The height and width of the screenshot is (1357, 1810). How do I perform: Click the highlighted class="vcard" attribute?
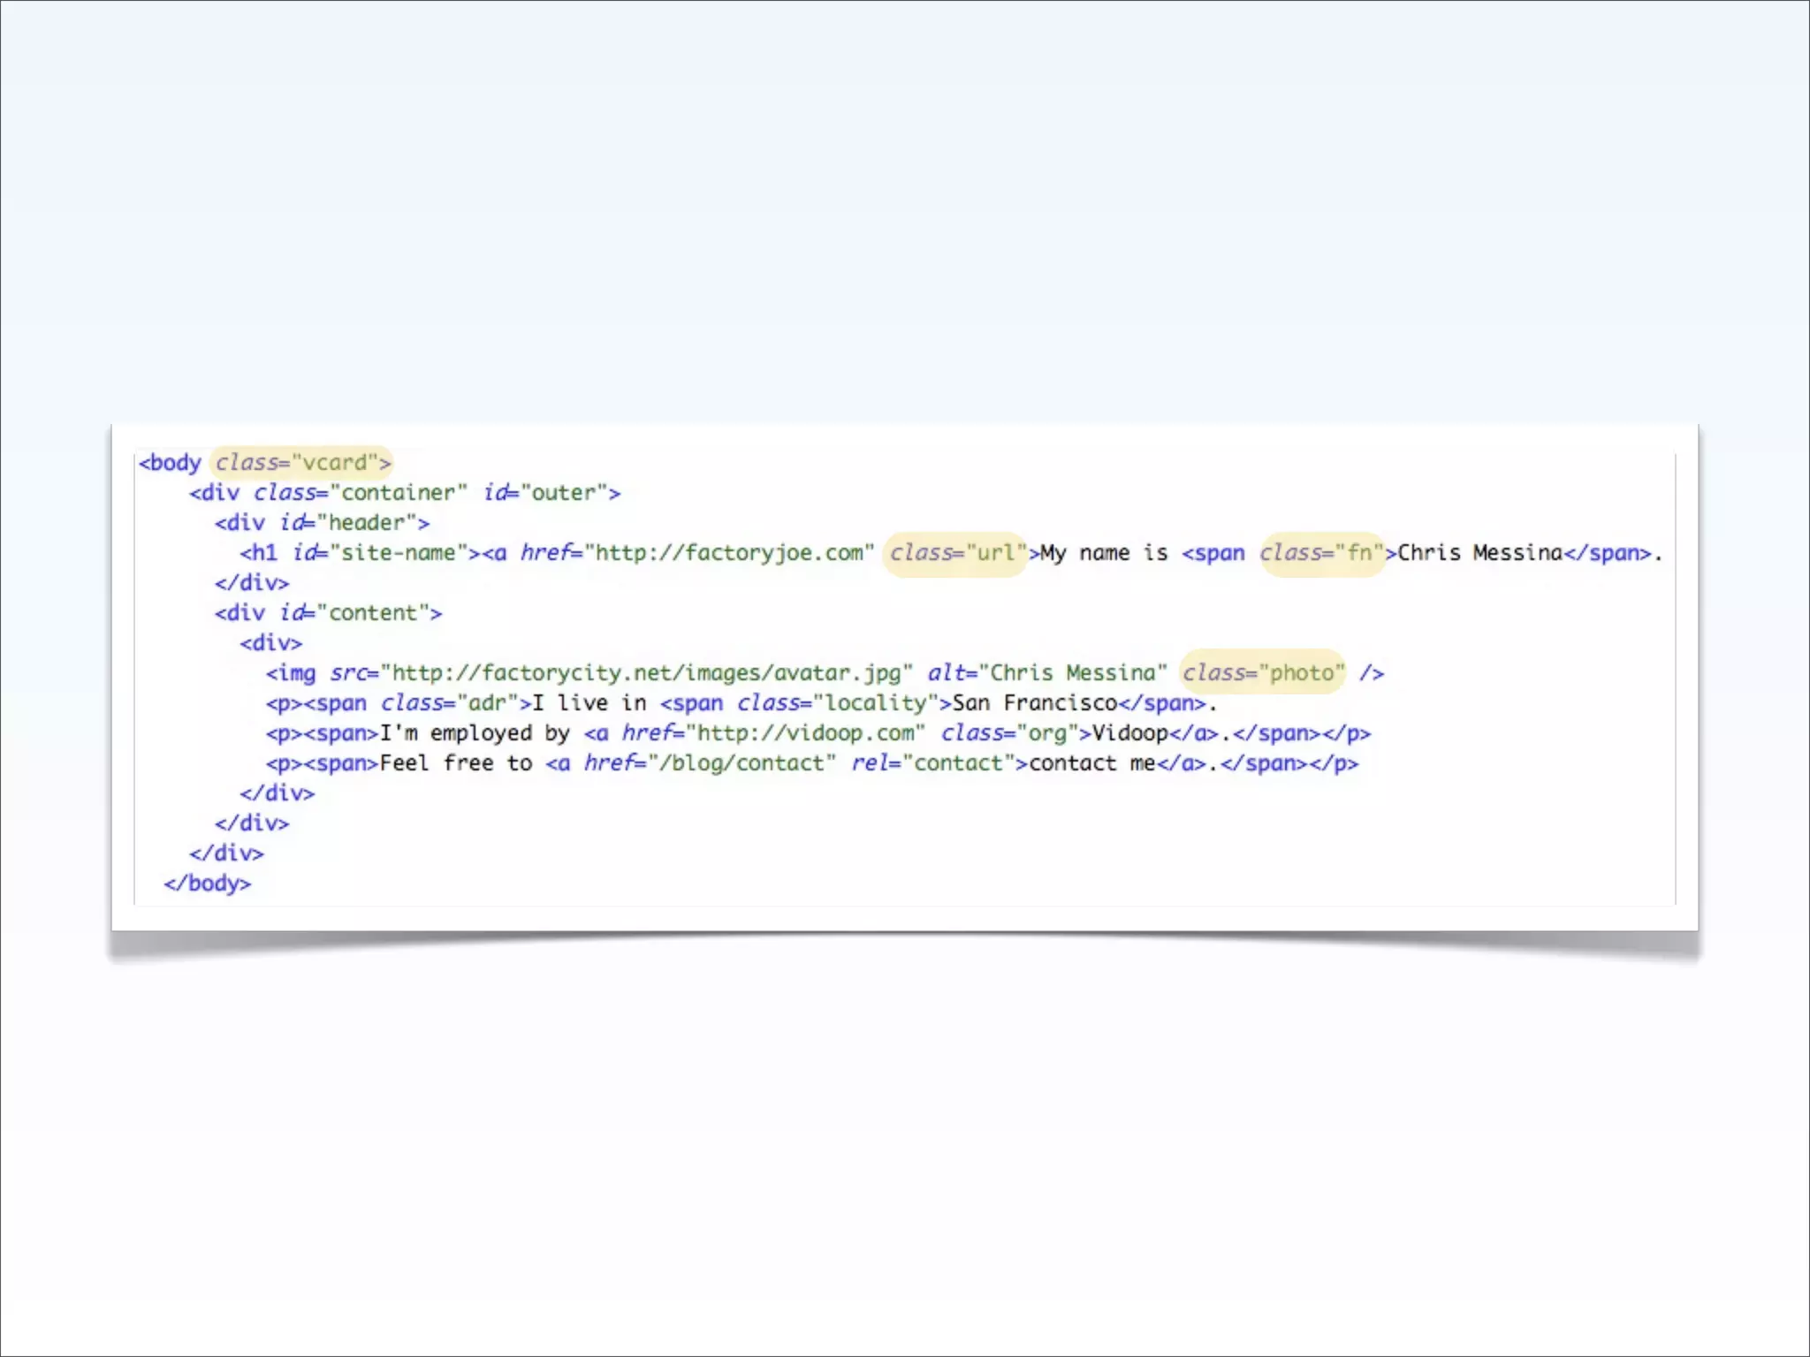301,462
